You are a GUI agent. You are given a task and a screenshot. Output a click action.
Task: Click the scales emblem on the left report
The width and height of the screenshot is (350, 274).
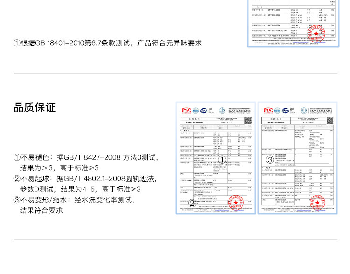pos(222,111)
